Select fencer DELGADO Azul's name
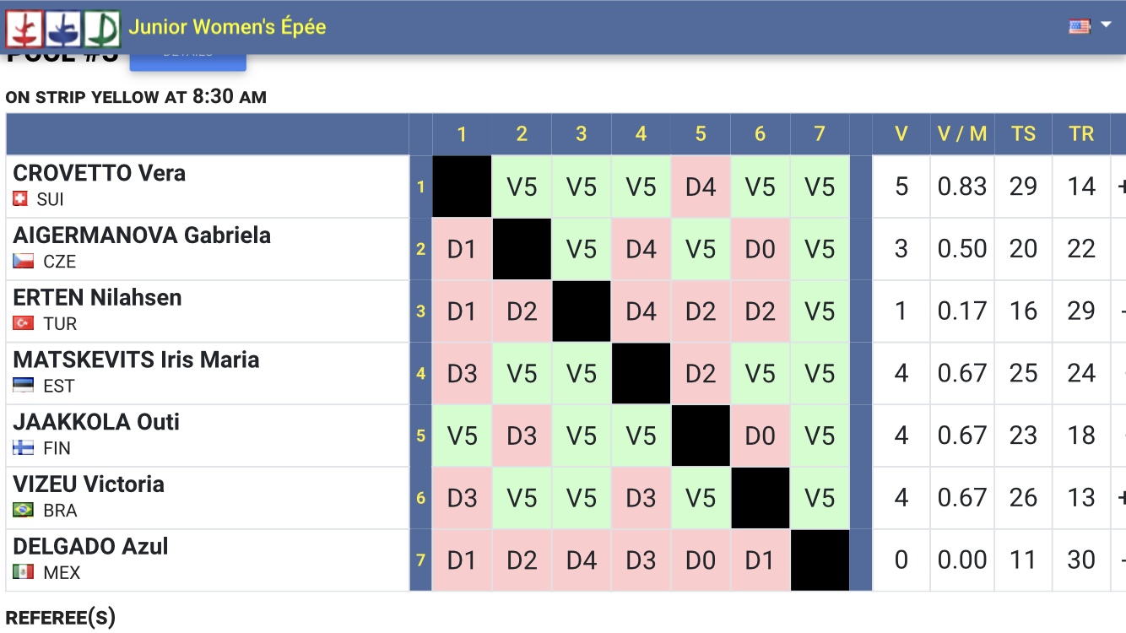 (x=91, y=547)
